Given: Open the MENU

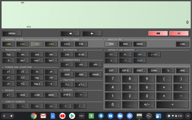Looking at the screenshot, I should (12, 34).
